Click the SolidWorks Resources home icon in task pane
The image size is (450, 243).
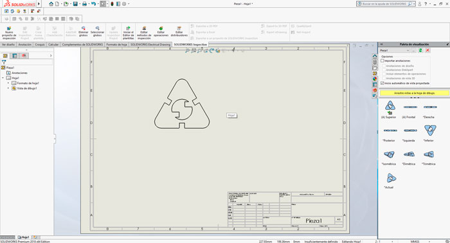(375, 56)
